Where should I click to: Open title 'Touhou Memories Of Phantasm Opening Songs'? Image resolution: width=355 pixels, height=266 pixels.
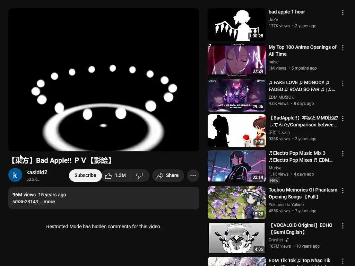303,193
